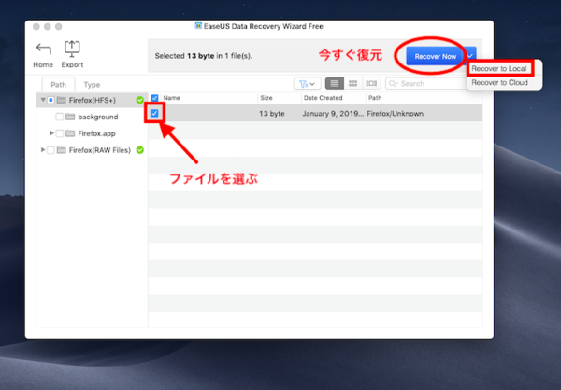Sort by the Path column header
The image size is (561, 390).
point(375,98)
